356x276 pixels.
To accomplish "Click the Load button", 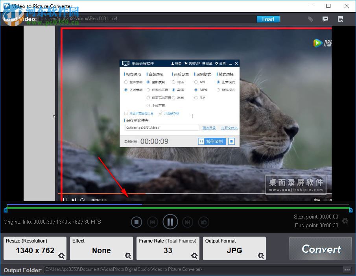I will pyautogui.click(x=268, y=19).
